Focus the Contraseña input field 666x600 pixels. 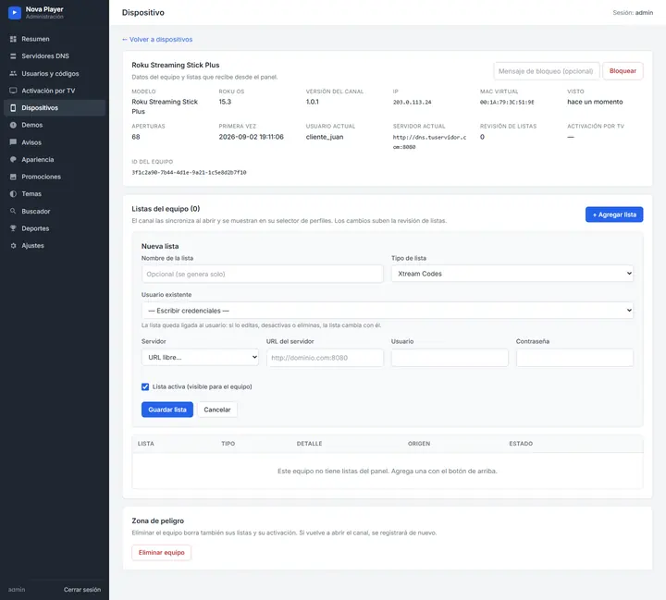(x=574, y=358)
